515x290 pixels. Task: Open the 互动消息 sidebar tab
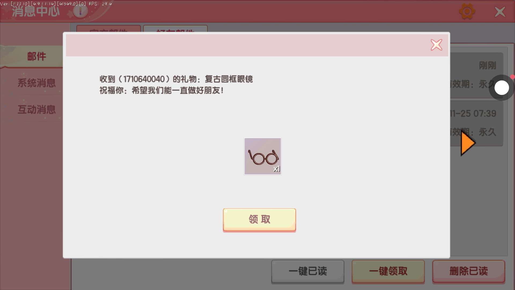pos(36,110)
